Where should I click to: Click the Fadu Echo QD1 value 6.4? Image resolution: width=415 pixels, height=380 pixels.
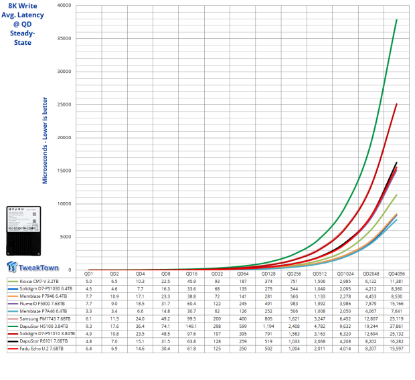pyautogui.click(x=88, y=349)
